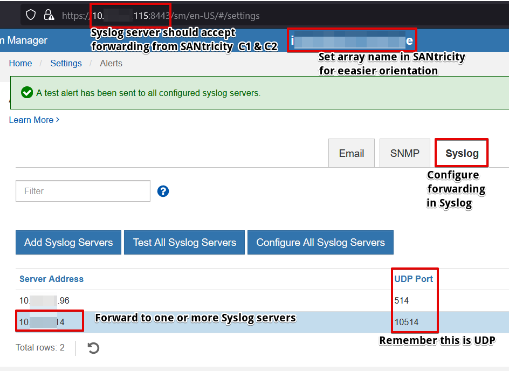
Task: Click the test alert sent message text
Action: coord(148,93)
